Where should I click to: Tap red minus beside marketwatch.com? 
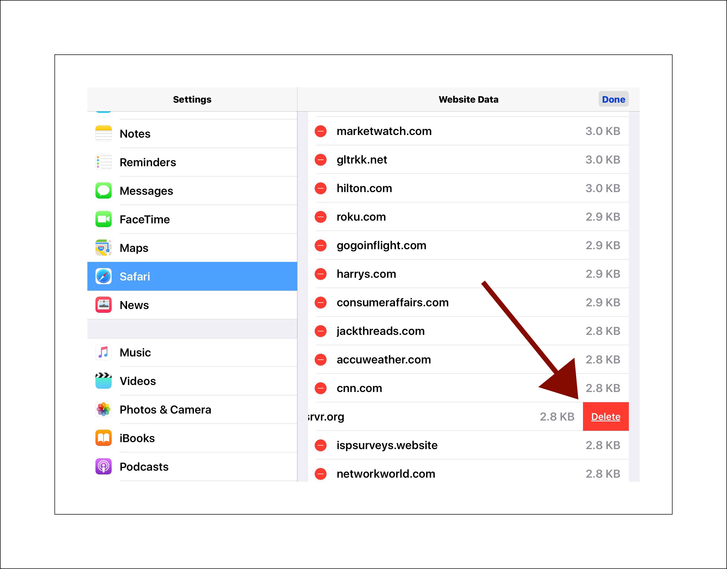pyautogui.click(x=320, y=131)
